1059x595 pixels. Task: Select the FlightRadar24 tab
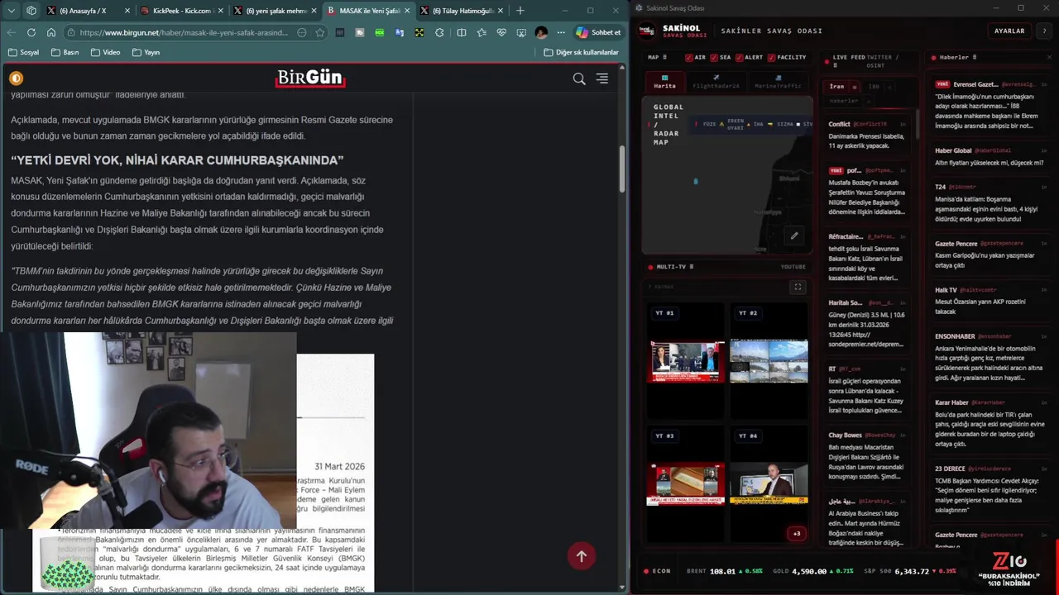point(716,82)
